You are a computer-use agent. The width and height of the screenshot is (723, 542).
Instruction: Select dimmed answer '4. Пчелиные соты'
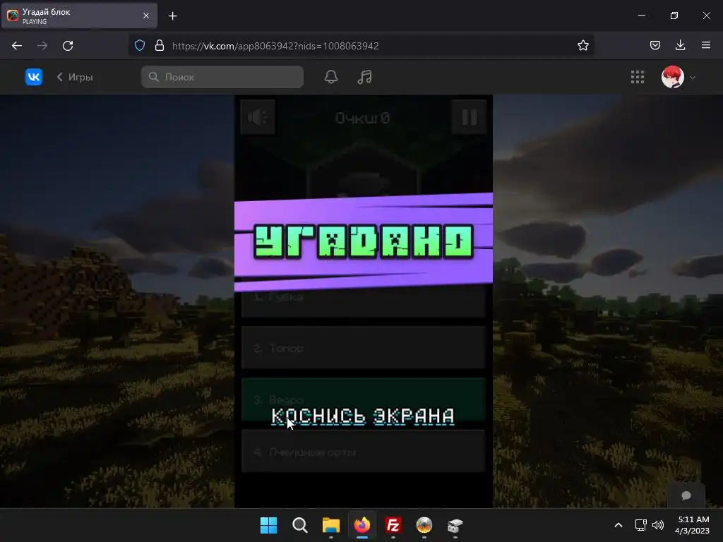point(364,451)
